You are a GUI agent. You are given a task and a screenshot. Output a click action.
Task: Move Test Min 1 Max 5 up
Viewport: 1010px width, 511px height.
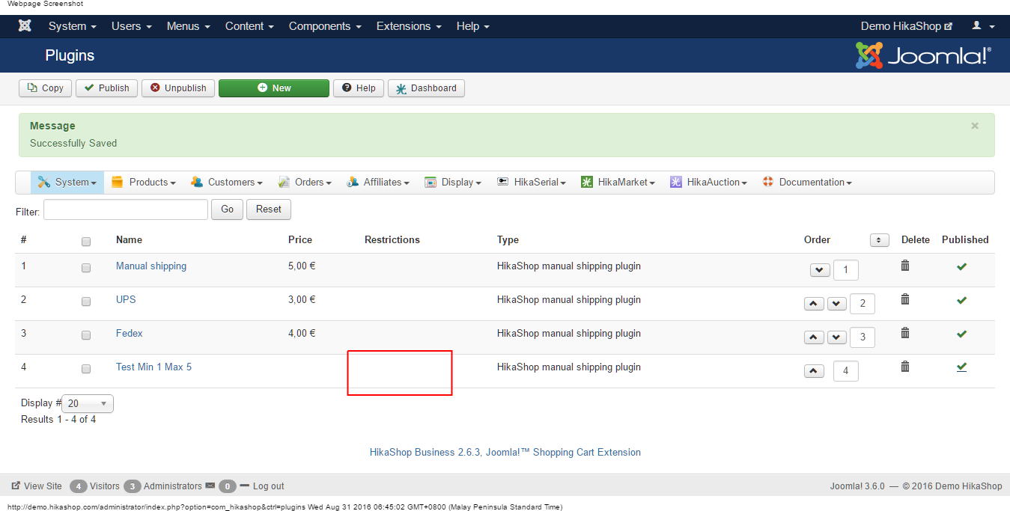[814, 371]
